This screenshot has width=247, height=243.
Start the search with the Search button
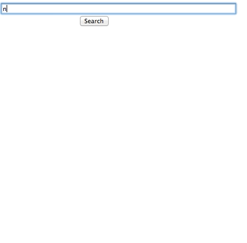pyautogui.click(x=94, y=21)
